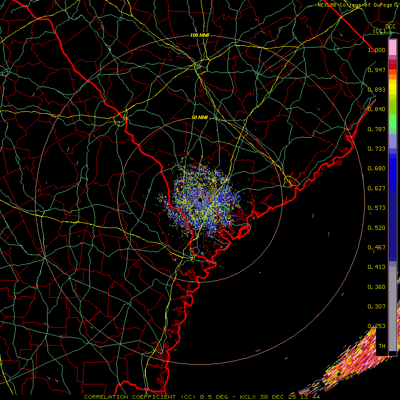
Task: Click the 0.573 color scale value
Action: coord(376,208)
